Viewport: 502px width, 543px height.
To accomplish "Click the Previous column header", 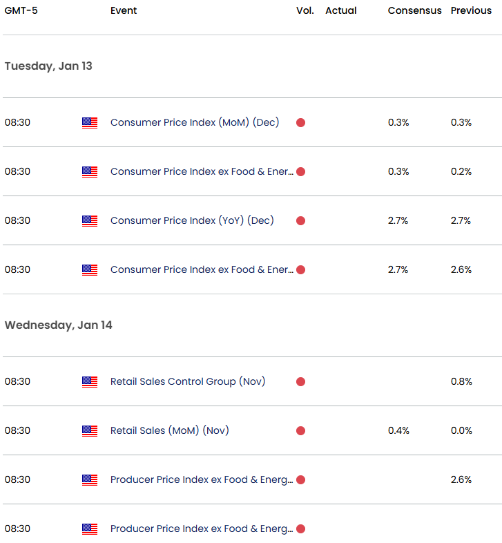I will click(x=471, y=10).
